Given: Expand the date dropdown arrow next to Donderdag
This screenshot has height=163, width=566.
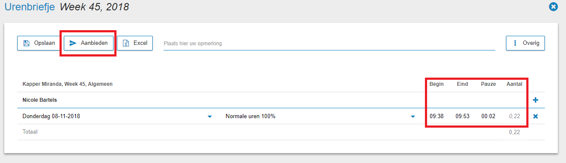Looking at the screenshot, I should (x=210, y=116).
